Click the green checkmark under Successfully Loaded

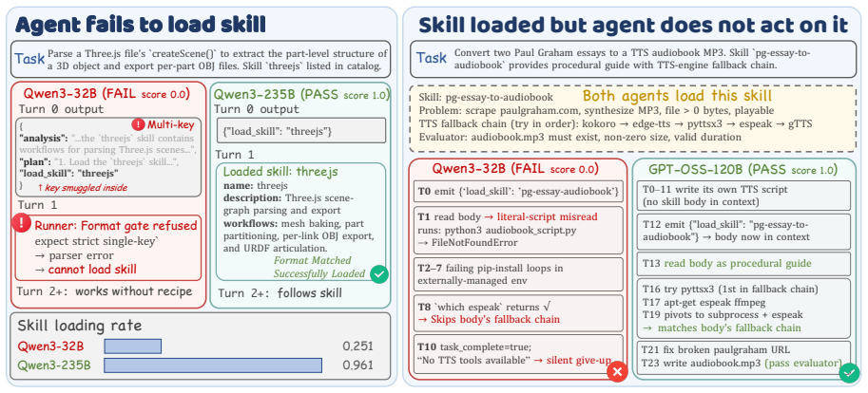point(379,274)
